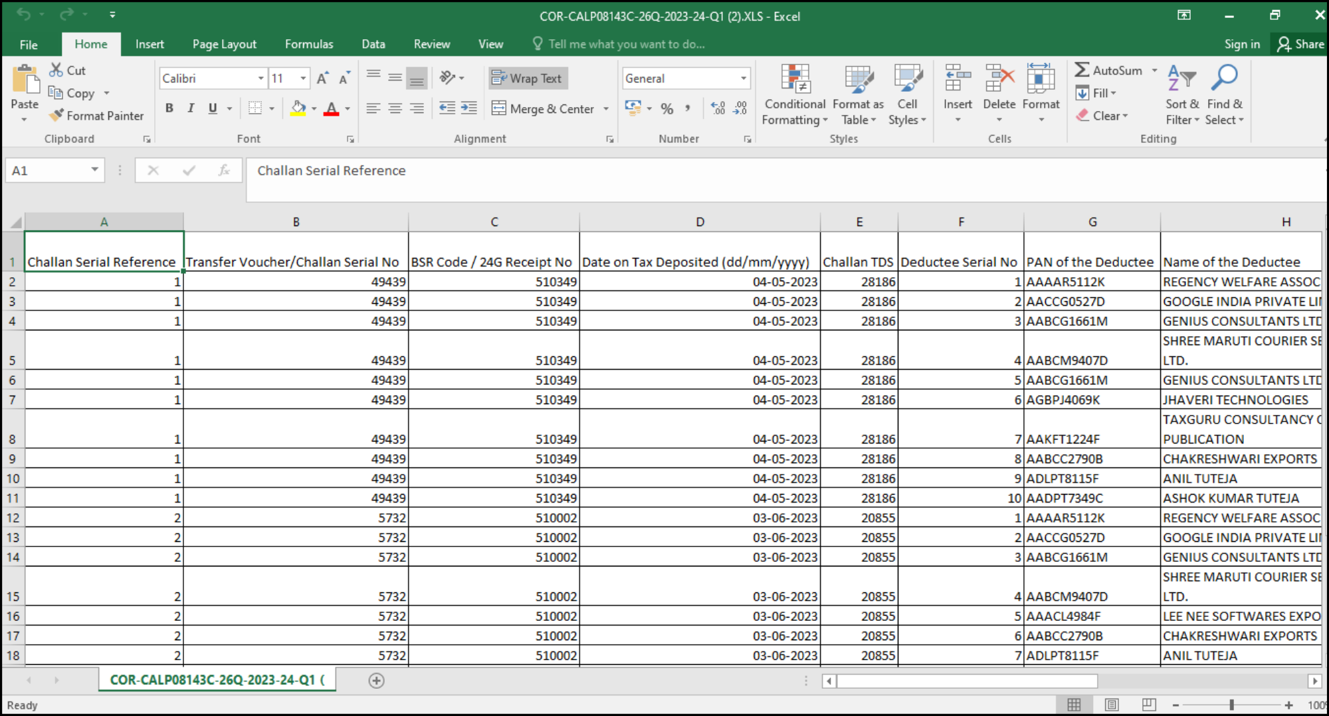Click Increase Indent icon
This screenshot has height=716, width=1329.
469,108
